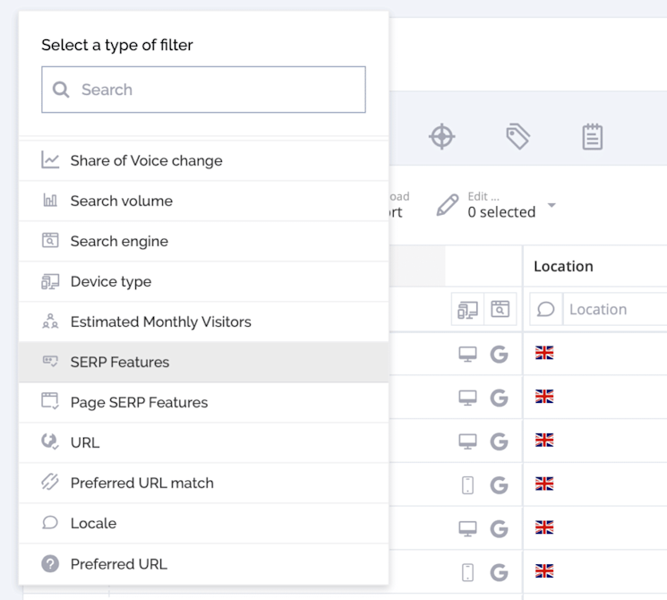Click the locale speech bubble icon beside Location
Viewport: 667px width, 600px height.
(x=546, y=309)
